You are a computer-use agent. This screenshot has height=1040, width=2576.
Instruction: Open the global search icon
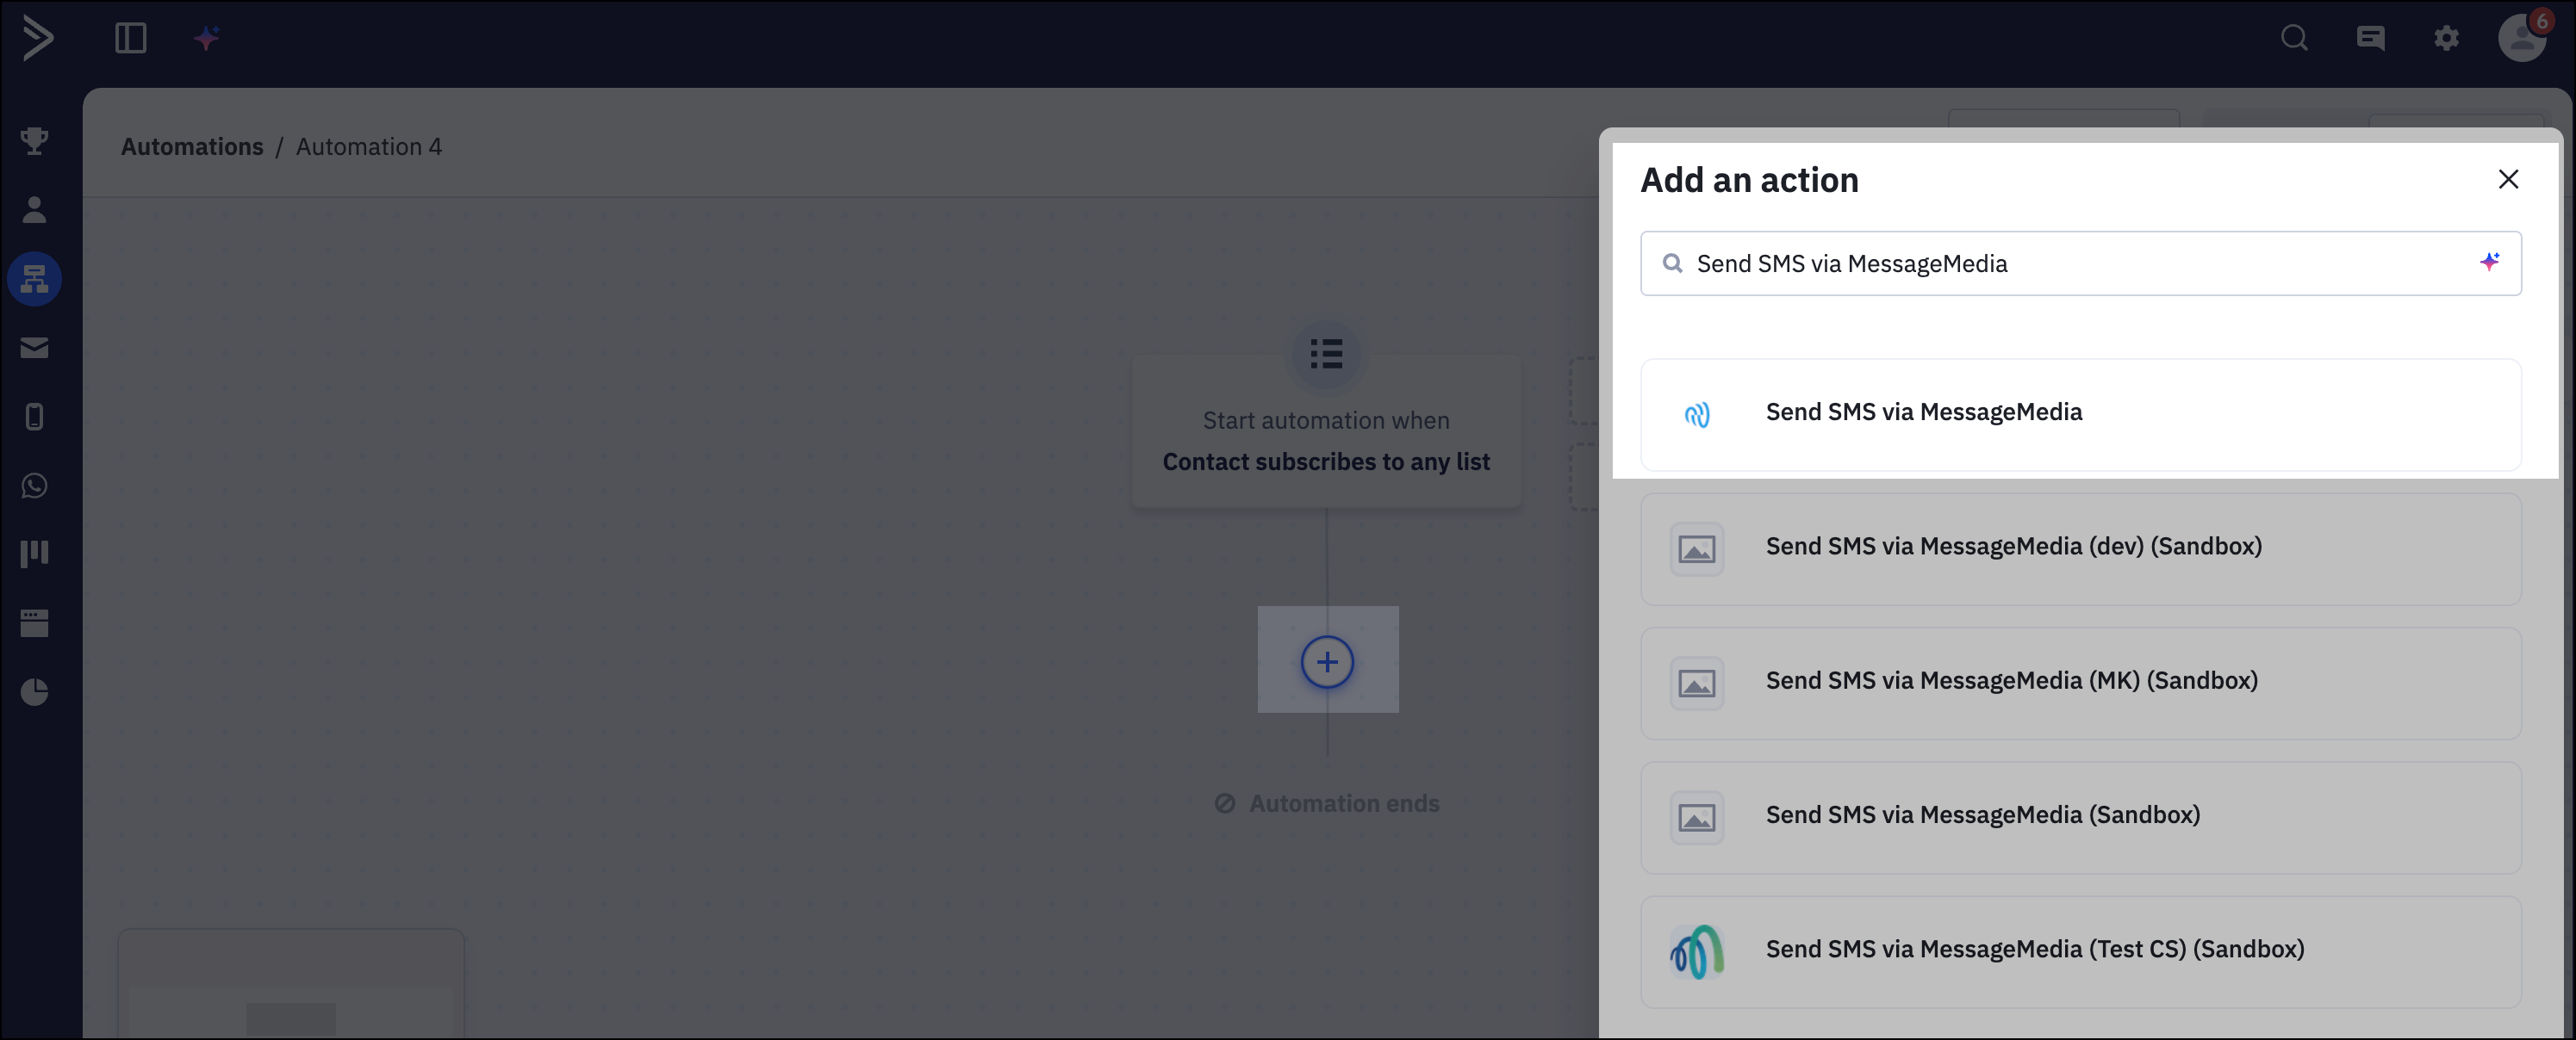point(2294,39)
